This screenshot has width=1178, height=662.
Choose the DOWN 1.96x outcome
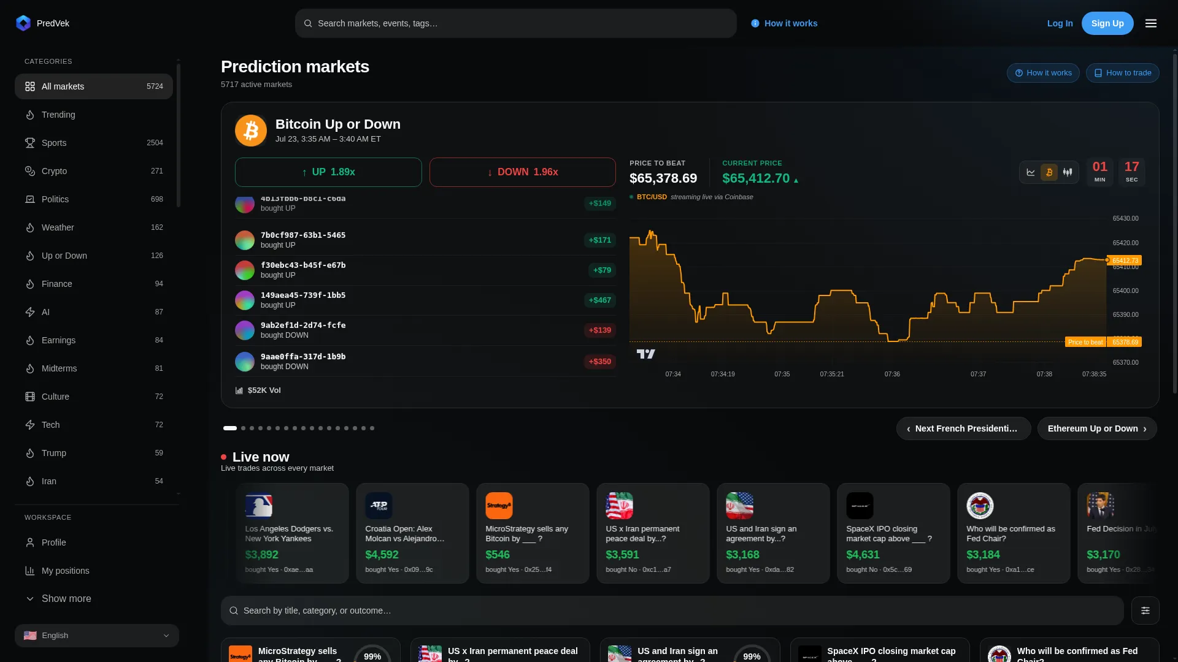pyautogui.click(x=523, y=172)
